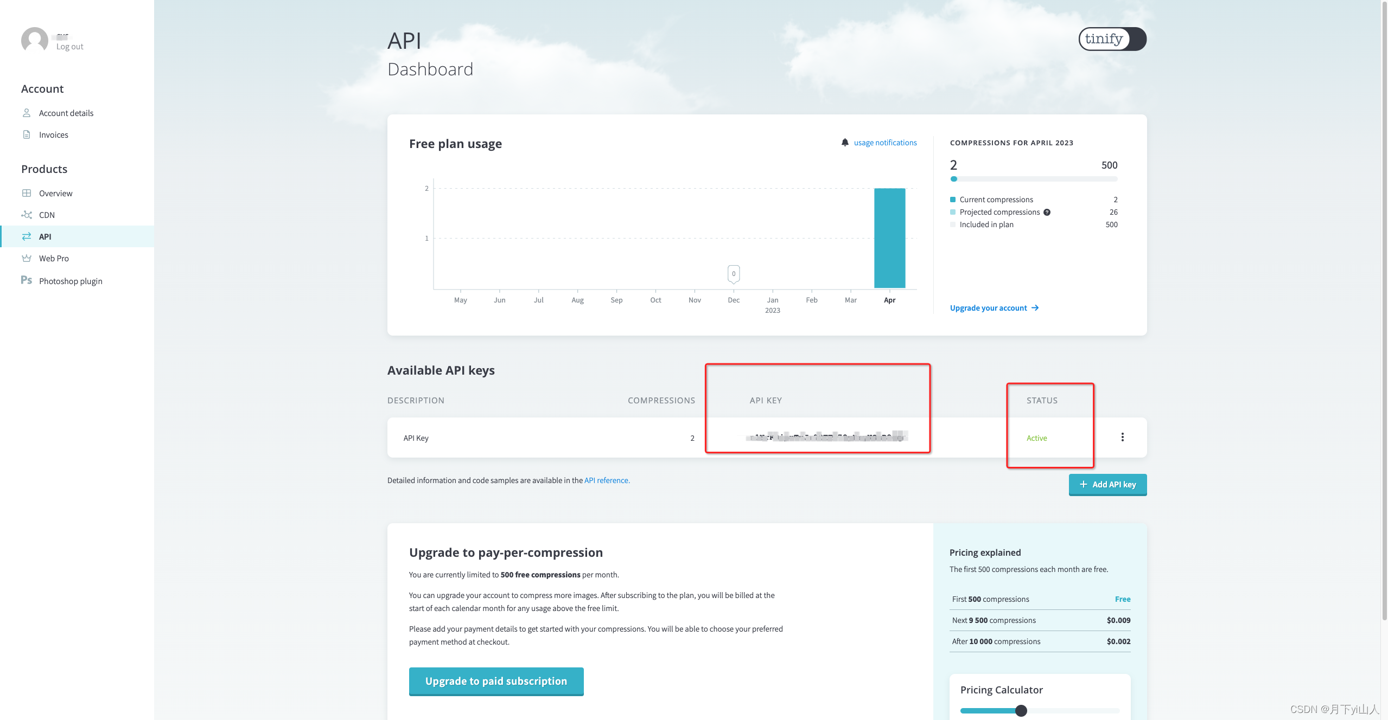Click the Web Pro crown icon
This screenshot has width=1388, height=720.
tap(27, 258)
